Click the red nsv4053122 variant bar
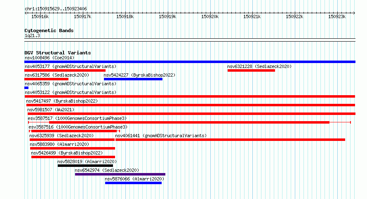Screen dimensions: 367x199 tap(190, 96)
